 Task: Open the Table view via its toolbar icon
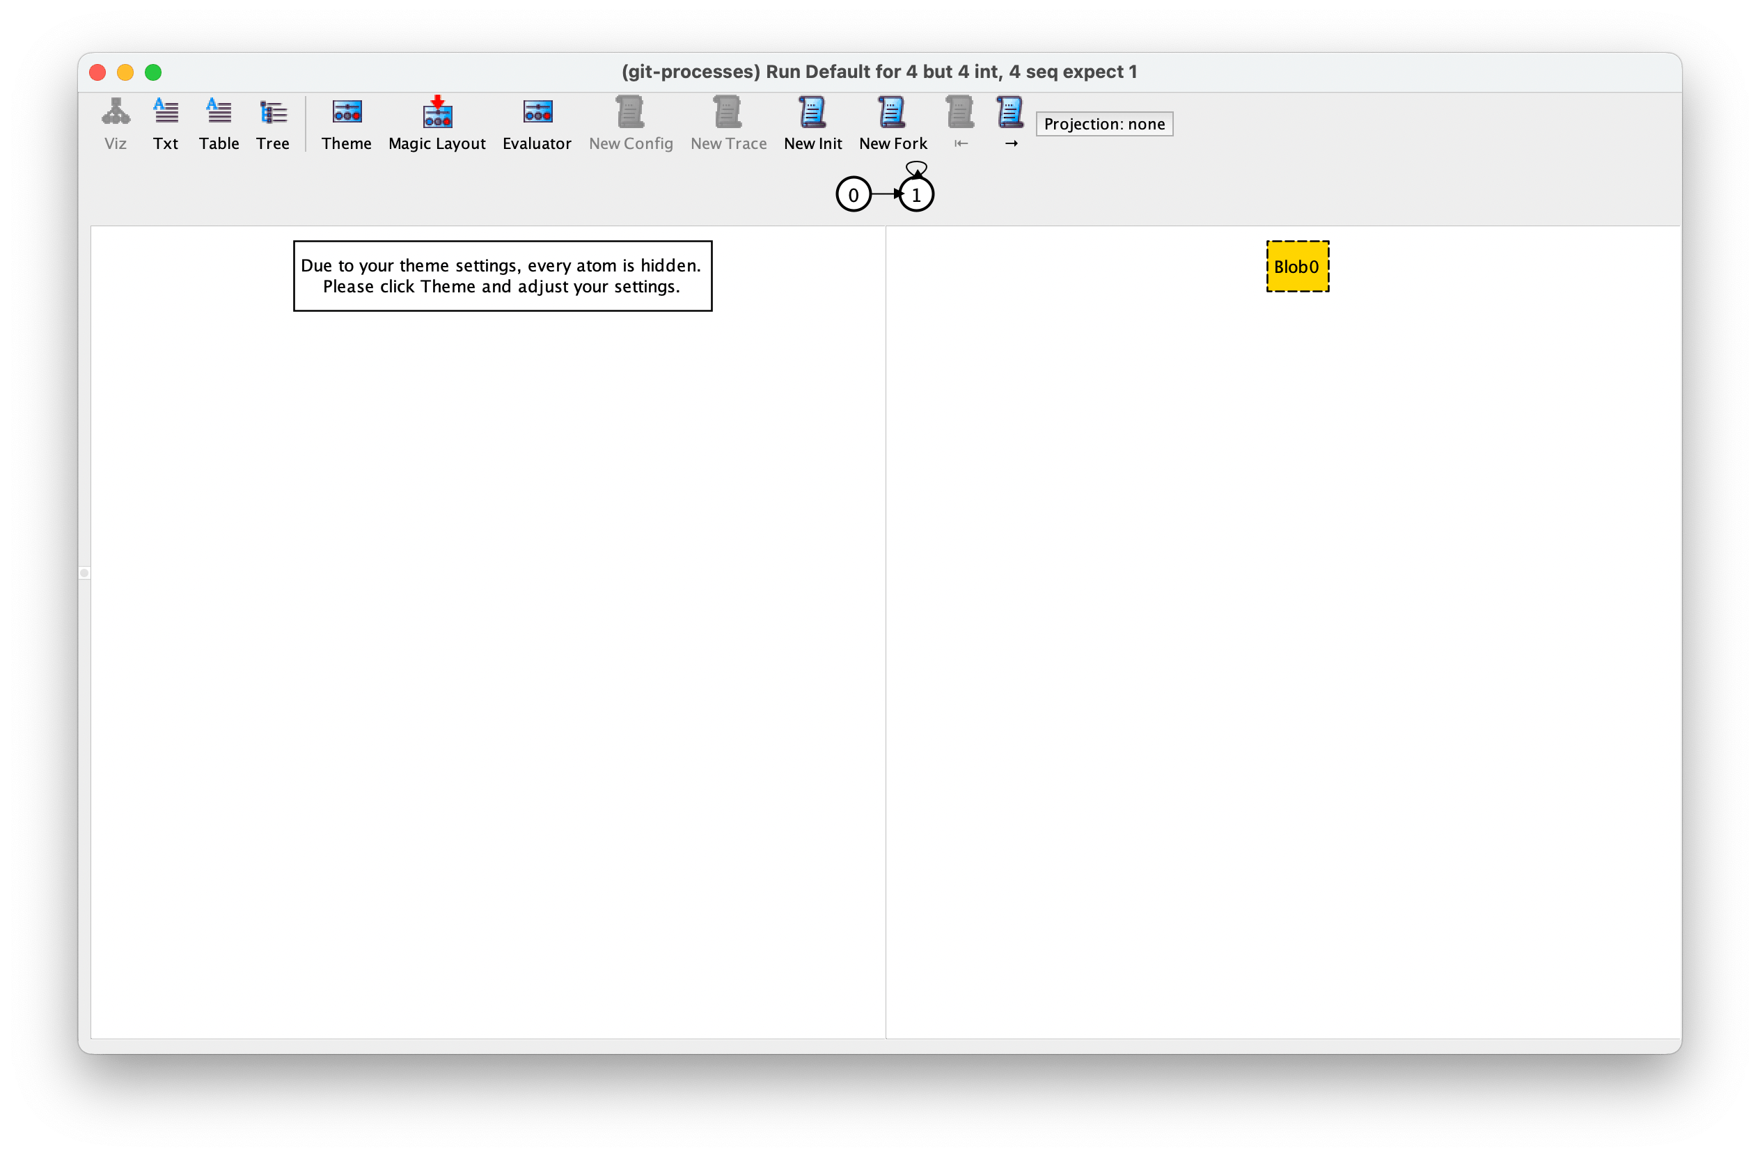(219, 123)
